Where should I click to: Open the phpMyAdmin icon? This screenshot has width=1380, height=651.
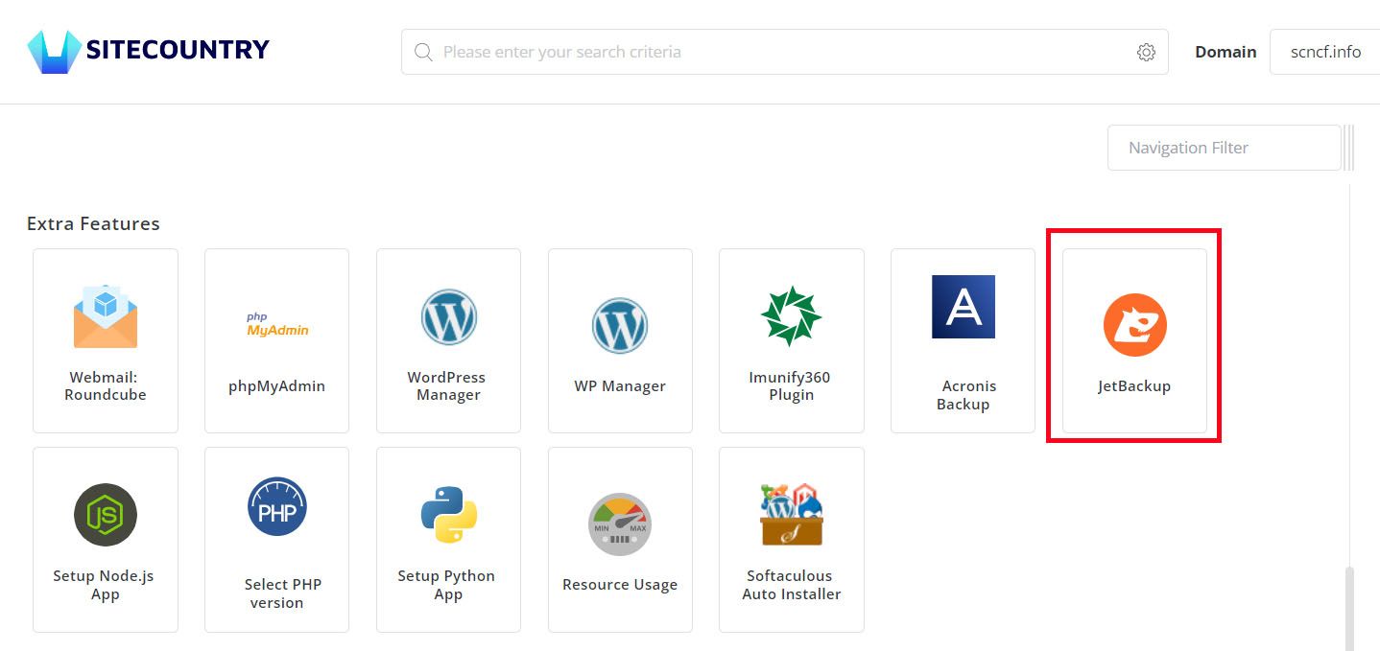(x=277, y=324)
